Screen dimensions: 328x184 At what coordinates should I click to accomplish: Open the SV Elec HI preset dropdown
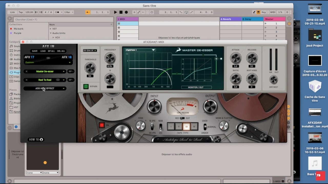click(90, 51)
